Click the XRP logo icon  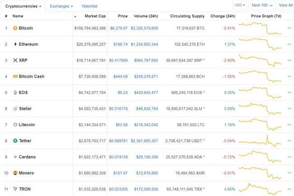pos(15,60)
